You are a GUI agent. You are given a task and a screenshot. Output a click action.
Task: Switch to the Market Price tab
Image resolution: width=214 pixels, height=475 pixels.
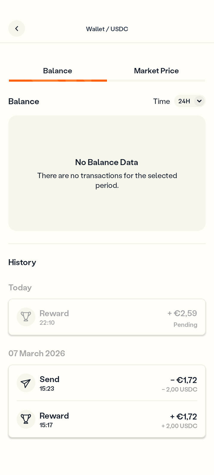(156, 71)
